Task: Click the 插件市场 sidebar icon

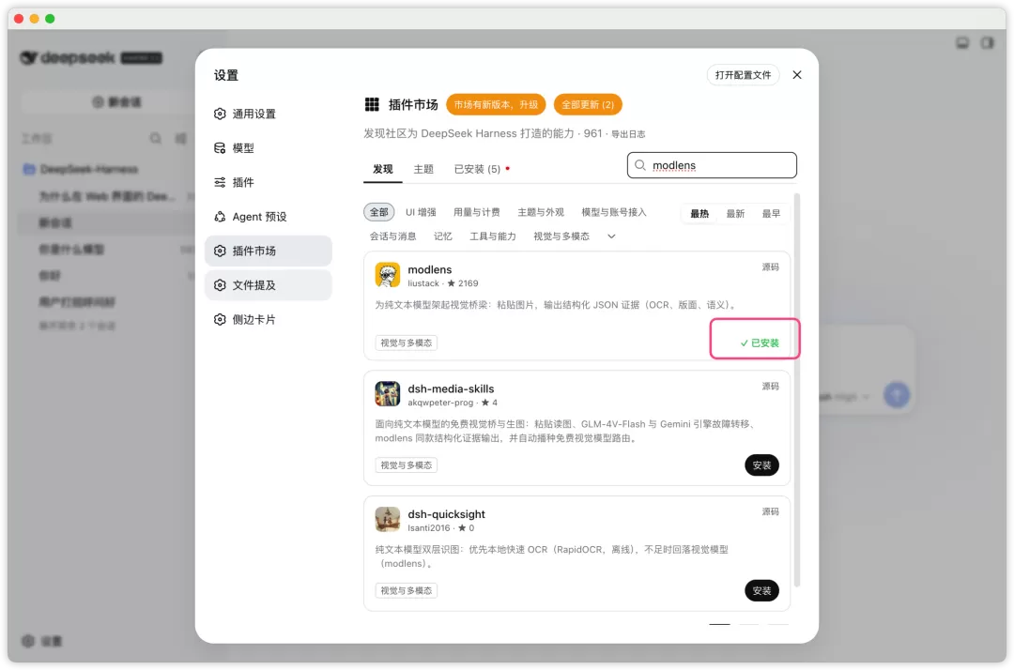Action: pos(220,251)
